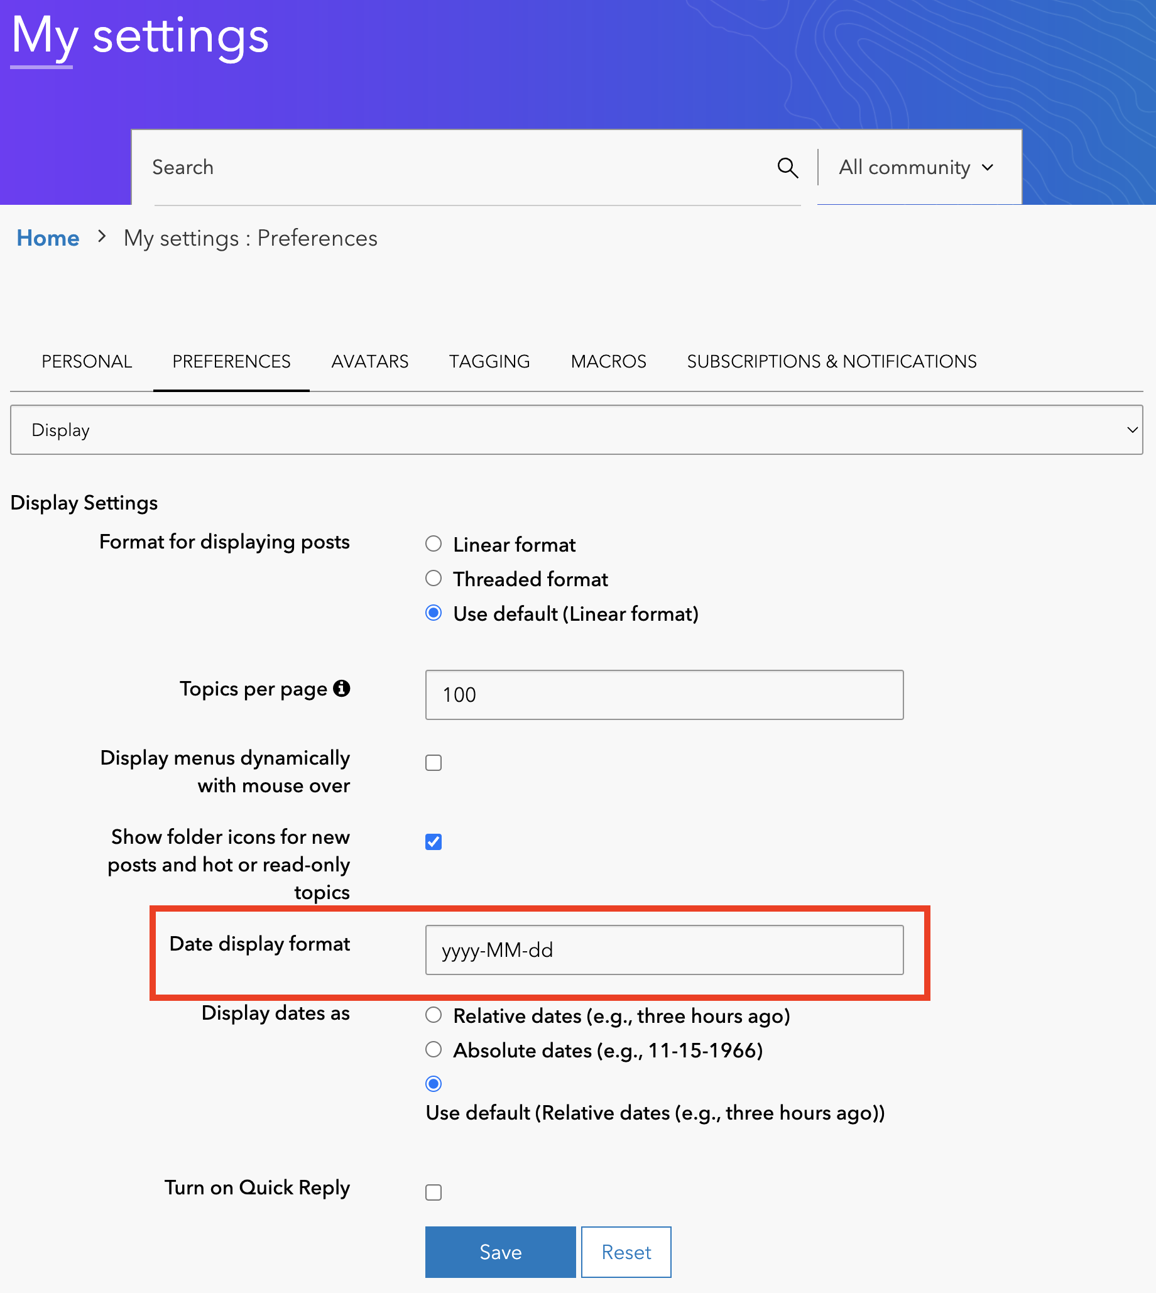Go to Subscriptions & Notifications tab
The width and height of the screenshot is (1156, 1293).
tap(831, 361)
